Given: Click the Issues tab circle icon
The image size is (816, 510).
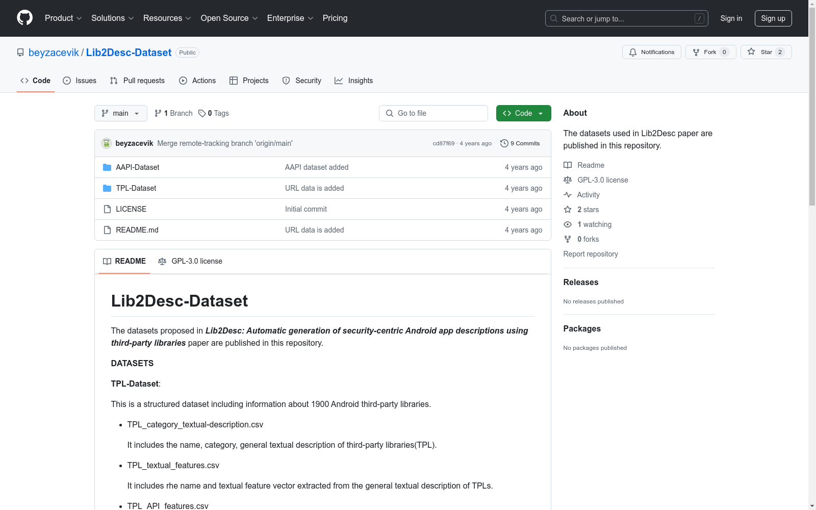Looking at the screenshot, I should [x=67, y=81].
